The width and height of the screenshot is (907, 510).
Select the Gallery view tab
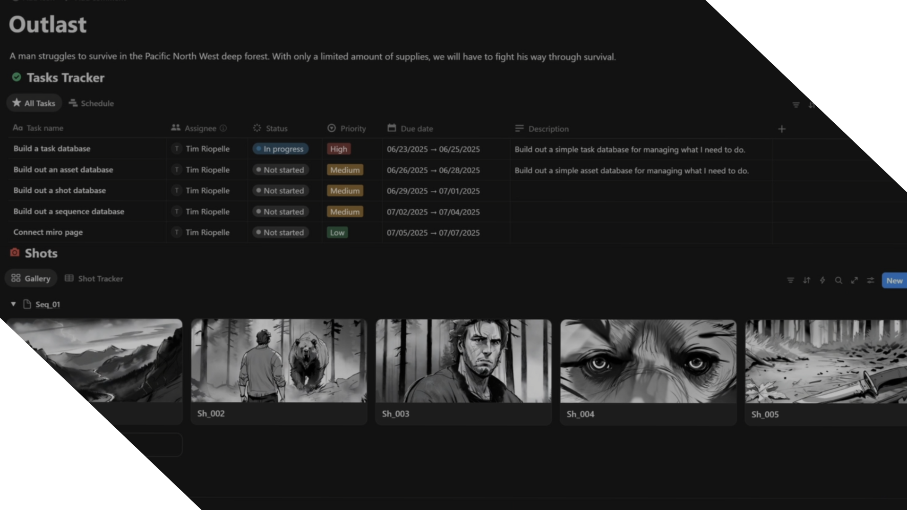click(x=31, y=278)
